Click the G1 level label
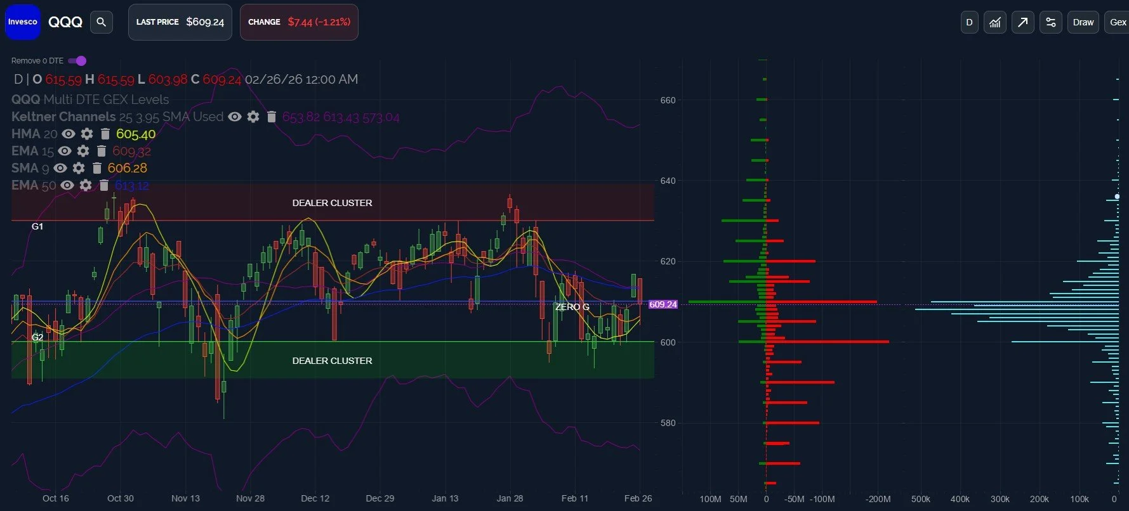 tap(37, 226)
